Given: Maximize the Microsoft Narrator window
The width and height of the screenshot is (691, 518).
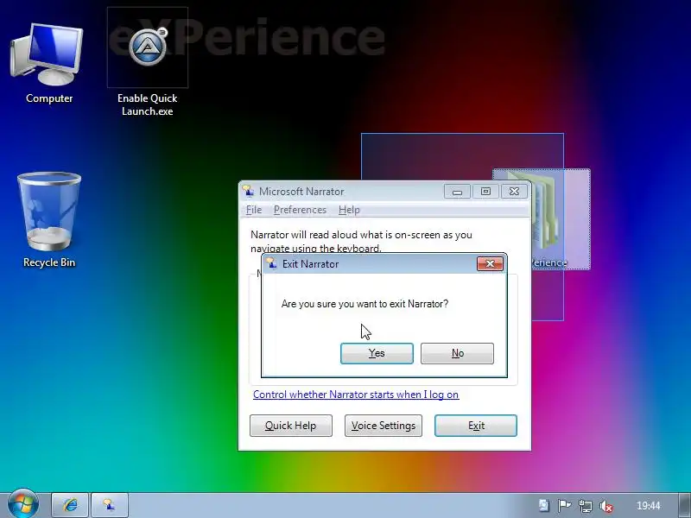Looking at the screenshot, I should [485, 192].
